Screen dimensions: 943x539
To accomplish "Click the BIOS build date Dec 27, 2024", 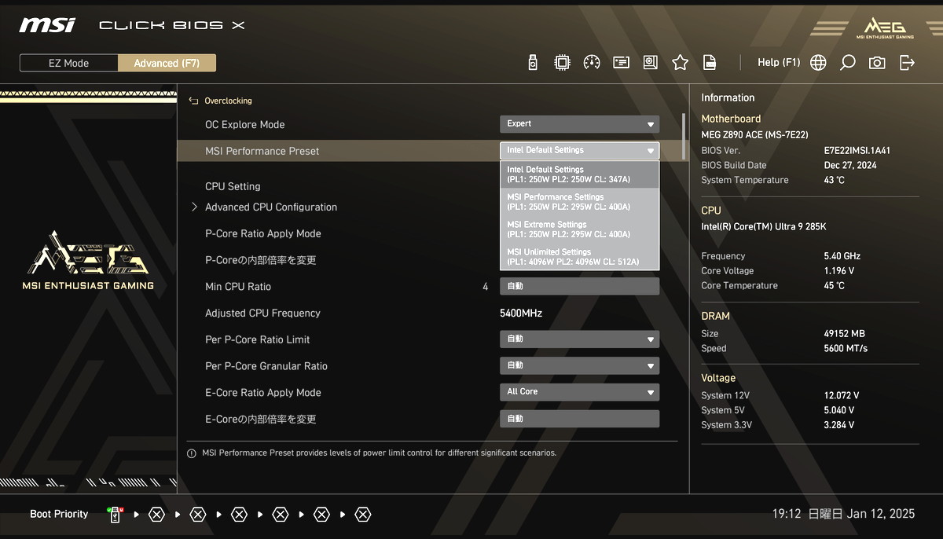I will click(850, 165).
